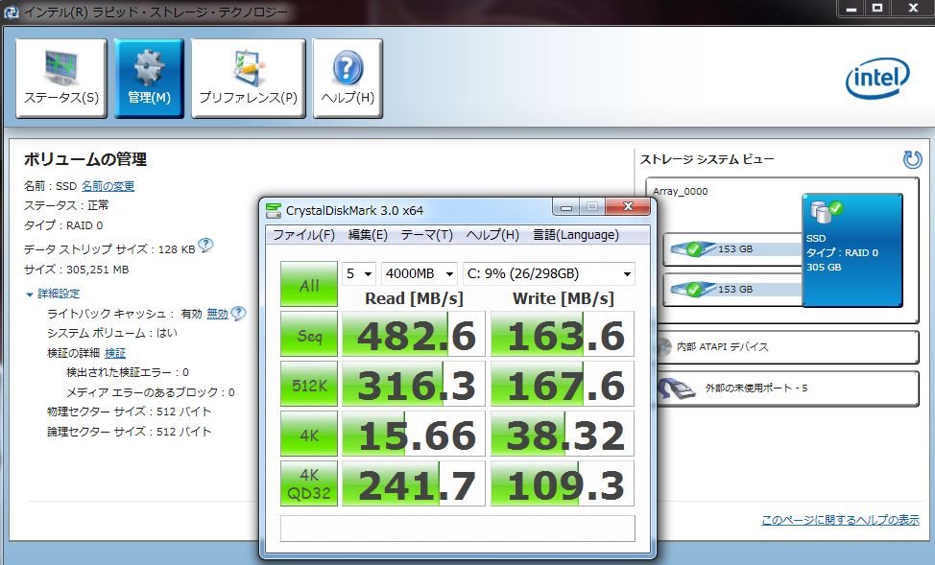Minimize the Intel Rapid Storage window
Screen dimensions: 935x565
[x=851, y=9]
